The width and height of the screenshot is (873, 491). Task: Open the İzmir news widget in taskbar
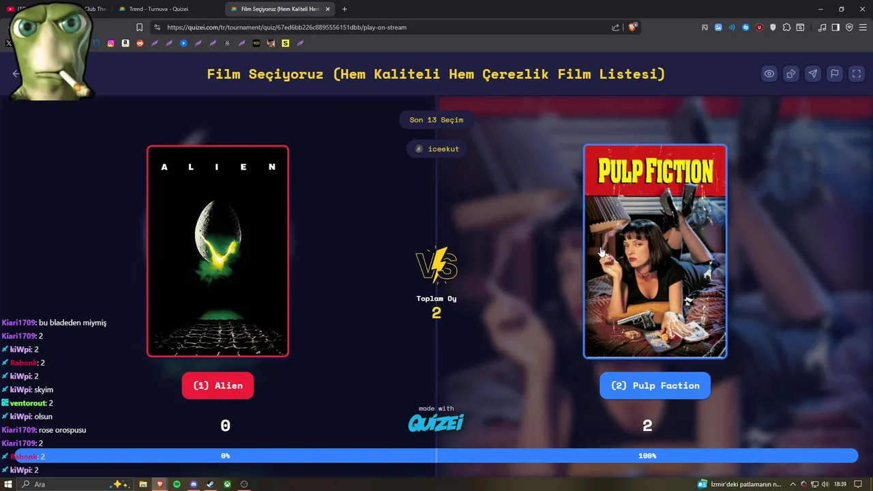[739, 484]
